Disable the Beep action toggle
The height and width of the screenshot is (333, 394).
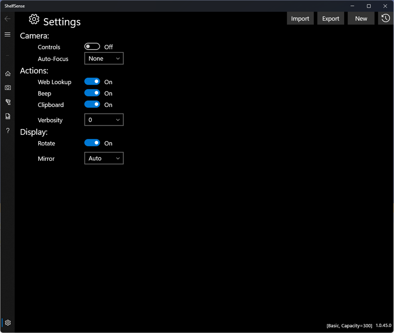(92, 93)
